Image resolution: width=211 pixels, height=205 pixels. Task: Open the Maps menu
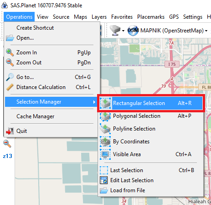tap(80, 17)
